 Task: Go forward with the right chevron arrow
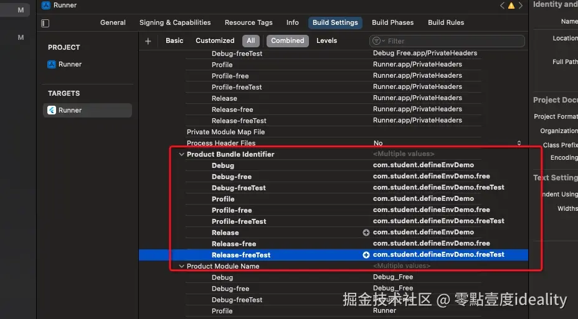click(521, 6)
